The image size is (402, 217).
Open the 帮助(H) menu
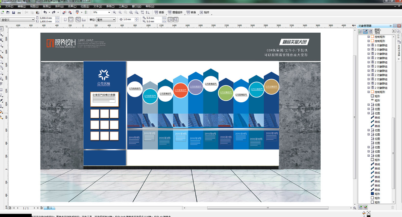pyautogui.click(x=150, y=6)
